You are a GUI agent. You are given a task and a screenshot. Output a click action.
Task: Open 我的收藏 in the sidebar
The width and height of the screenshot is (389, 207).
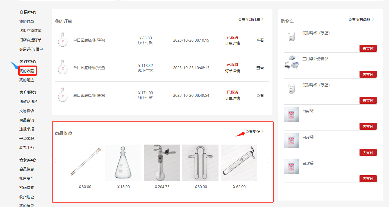point(27,71)
